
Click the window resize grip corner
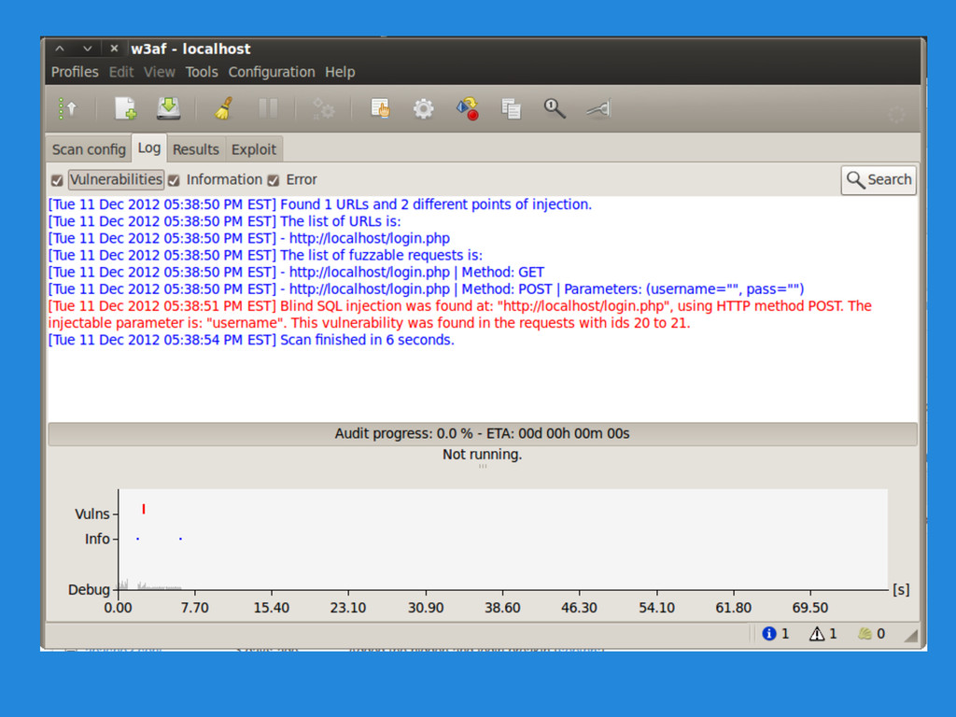point(911,635)
